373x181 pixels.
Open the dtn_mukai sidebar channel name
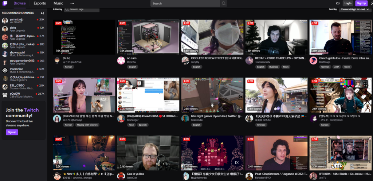pos(22,44)
